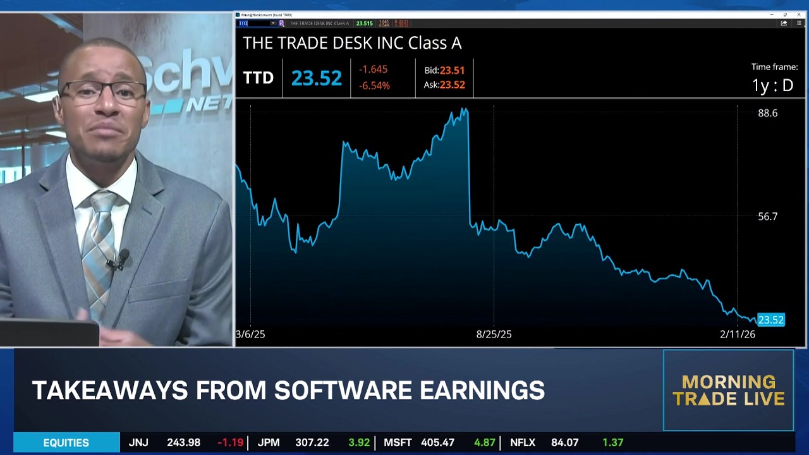Click the Takeaways From Software Earnings headline
Image resolution: width=809 pixels, height=455 pixels.
point(288,391)
